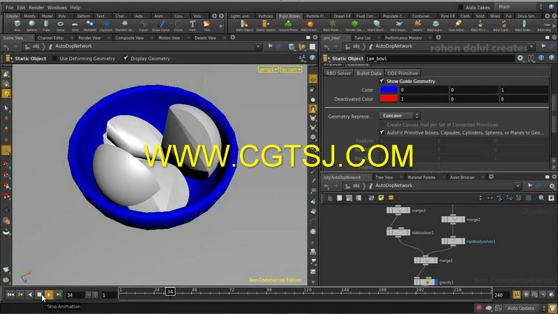Create a Sphere from the shelf
Screen dimensions: 558x314
(x=31, y=25)
